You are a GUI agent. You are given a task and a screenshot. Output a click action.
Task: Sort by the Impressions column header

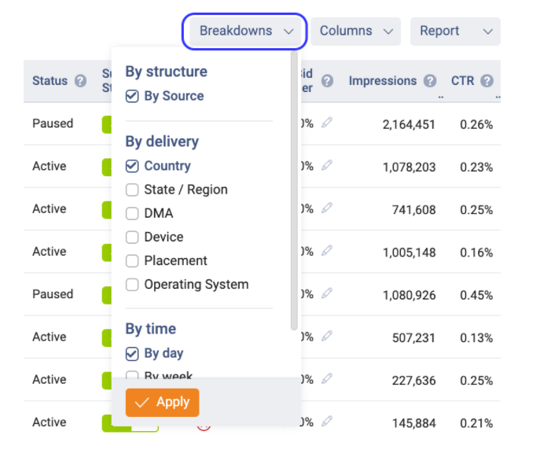click(383, 81)
